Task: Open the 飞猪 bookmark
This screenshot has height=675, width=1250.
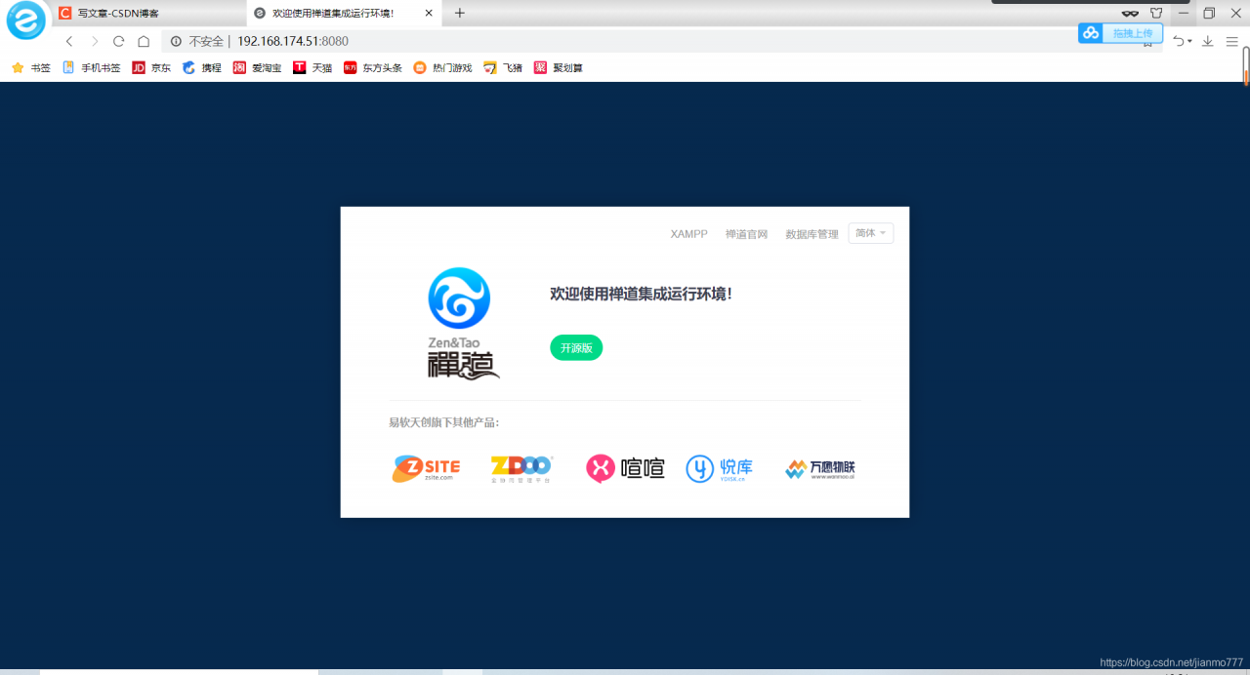Action: point(503,68)
